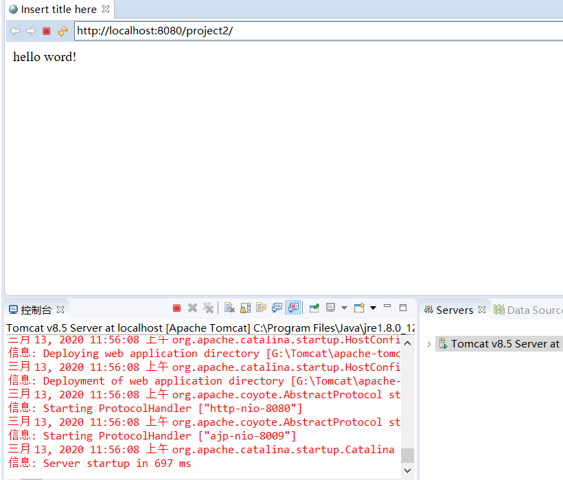
Task: Go forward in the internal browser
Action: coord(31,31)
